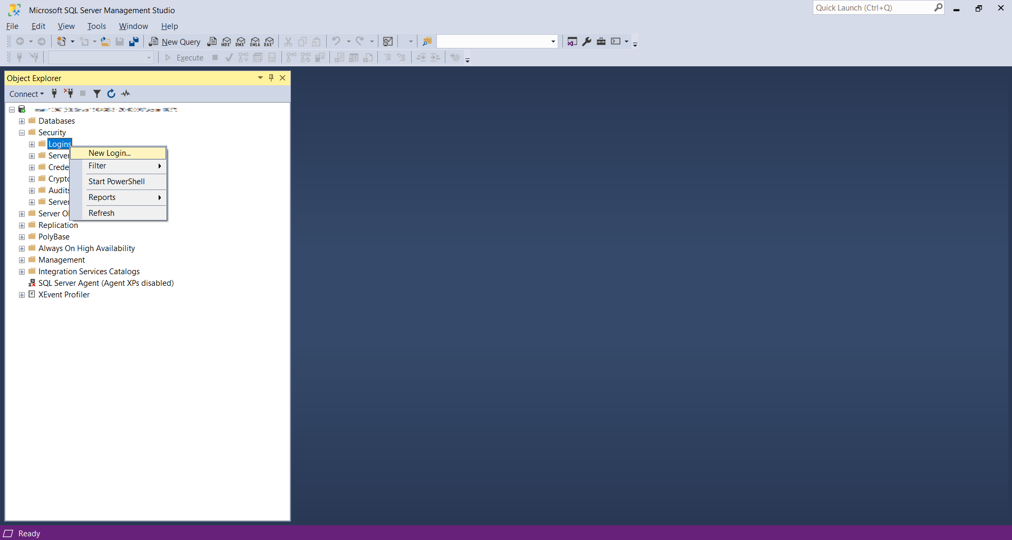Open the Edit menu
The image size is (1012, 540).
pos(38,26)
